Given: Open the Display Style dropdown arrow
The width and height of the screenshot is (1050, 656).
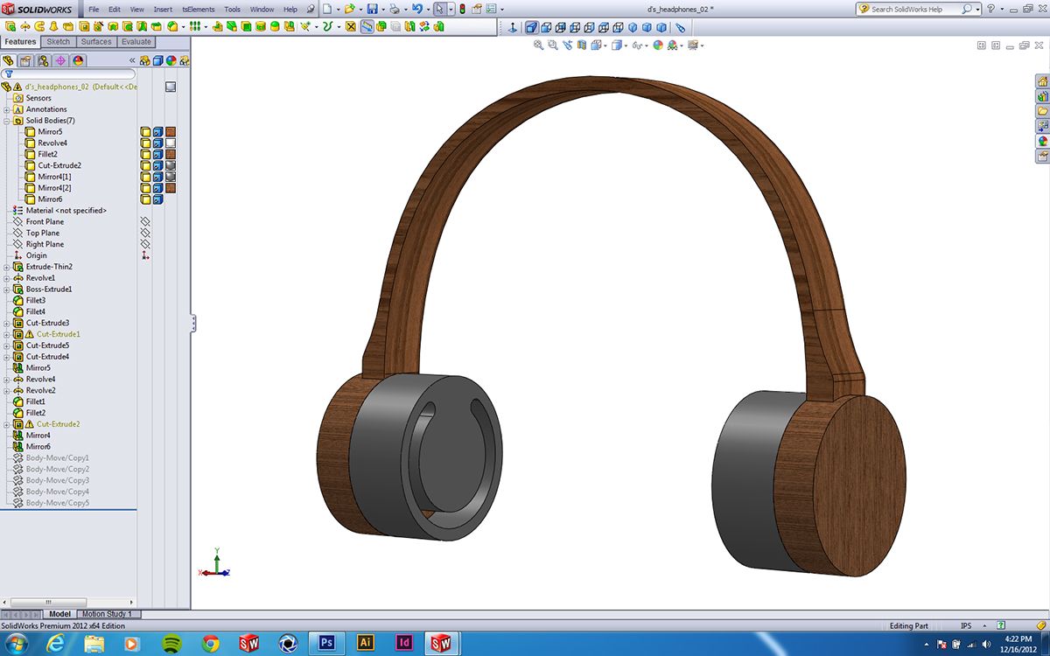Looking at the screenshot, I should pos(626,44).
